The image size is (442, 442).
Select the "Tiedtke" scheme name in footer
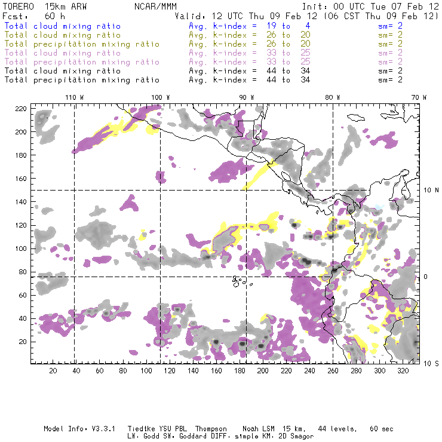pyautogui.click(x=141, y=429)
